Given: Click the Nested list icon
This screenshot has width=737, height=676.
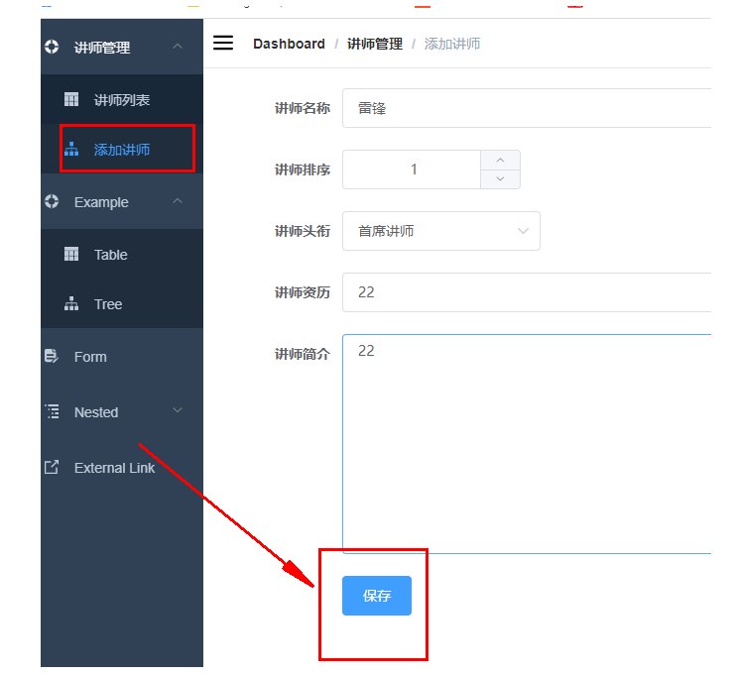Looking at the screenshot, I should coord(52,411).
